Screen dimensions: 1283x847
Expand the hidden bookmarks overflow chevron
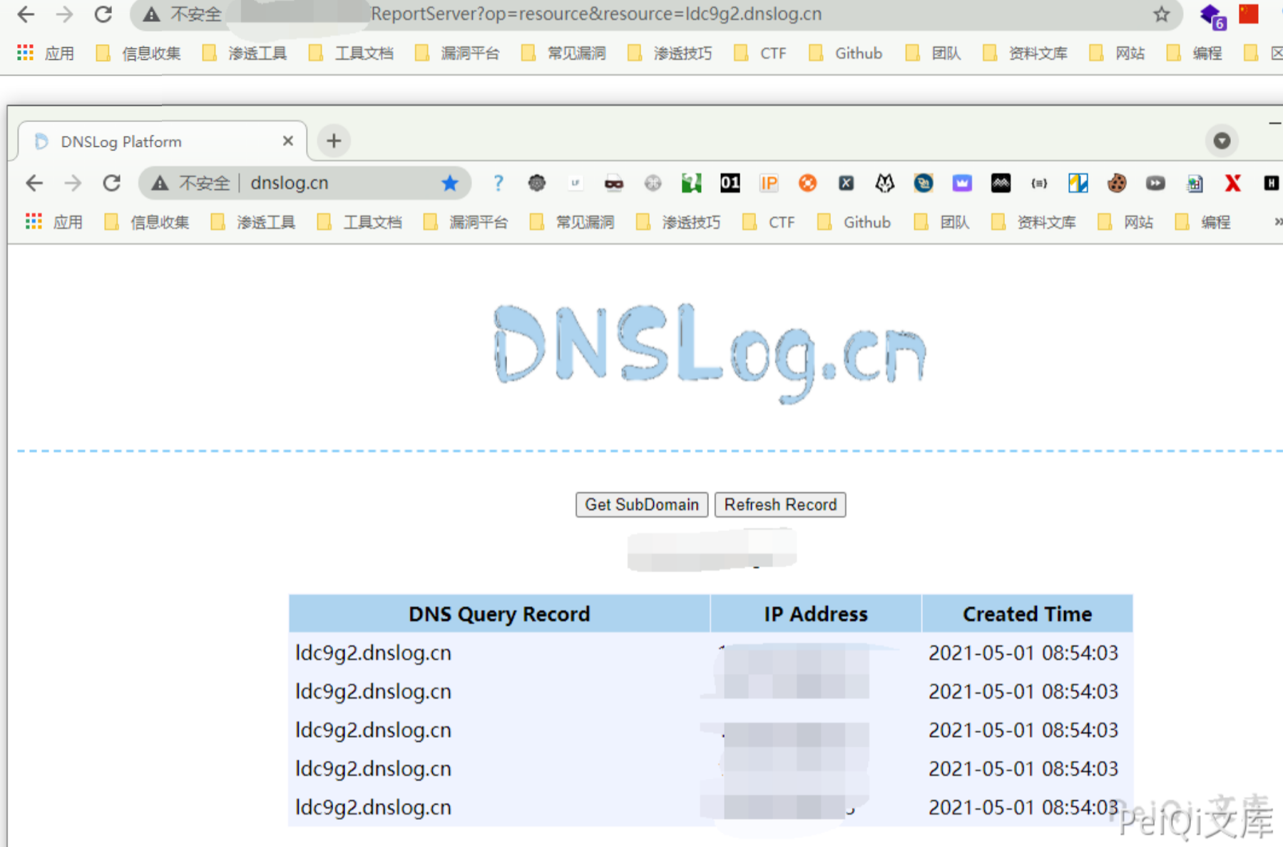tap(1277, 222)
